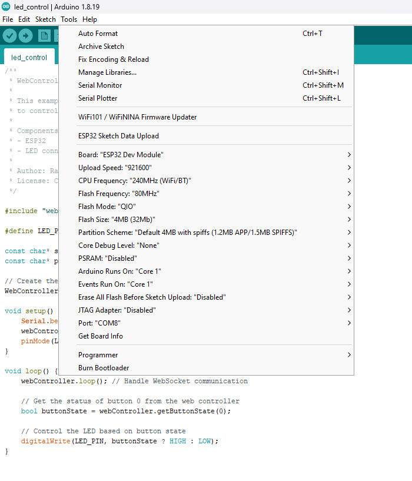Open the Serial Plotter

(206, 98)
